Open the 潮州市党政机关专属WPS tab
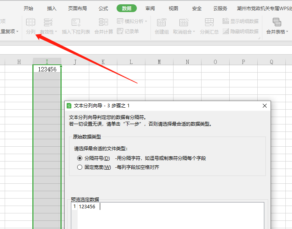 [264, 8]
